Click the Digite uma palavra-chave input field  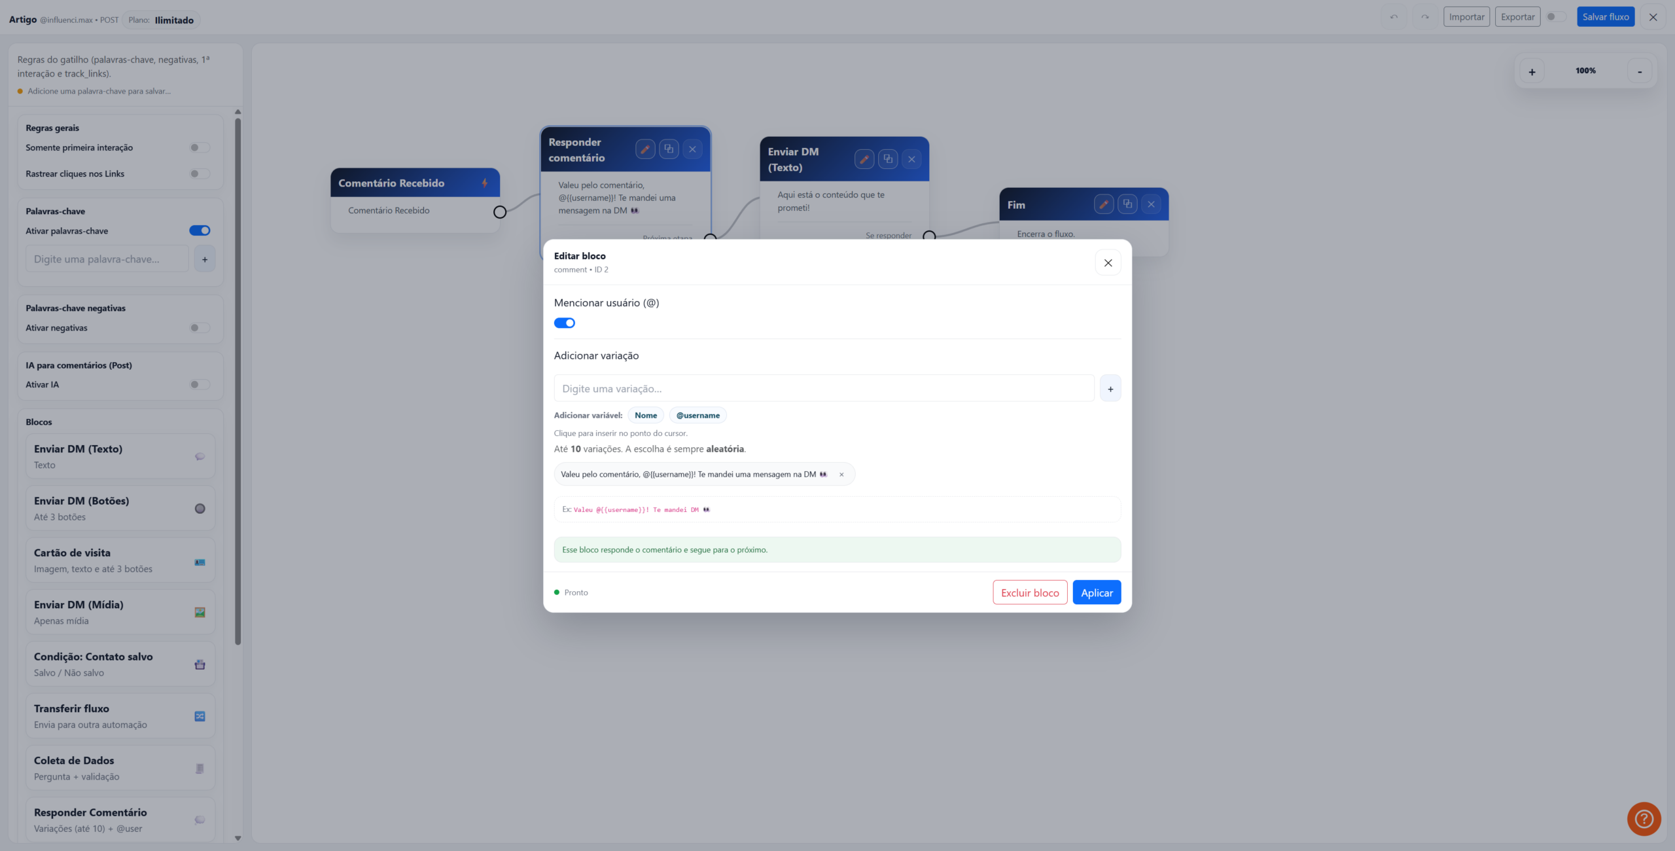(x=107, y=259)
